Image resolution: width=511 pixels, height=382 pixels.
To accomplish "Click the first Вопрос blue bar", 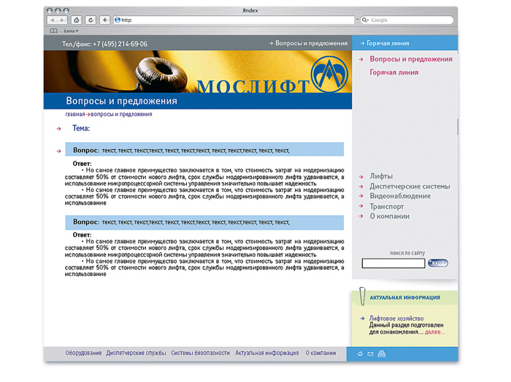I will pyautogui.click(x=204, y=150).
